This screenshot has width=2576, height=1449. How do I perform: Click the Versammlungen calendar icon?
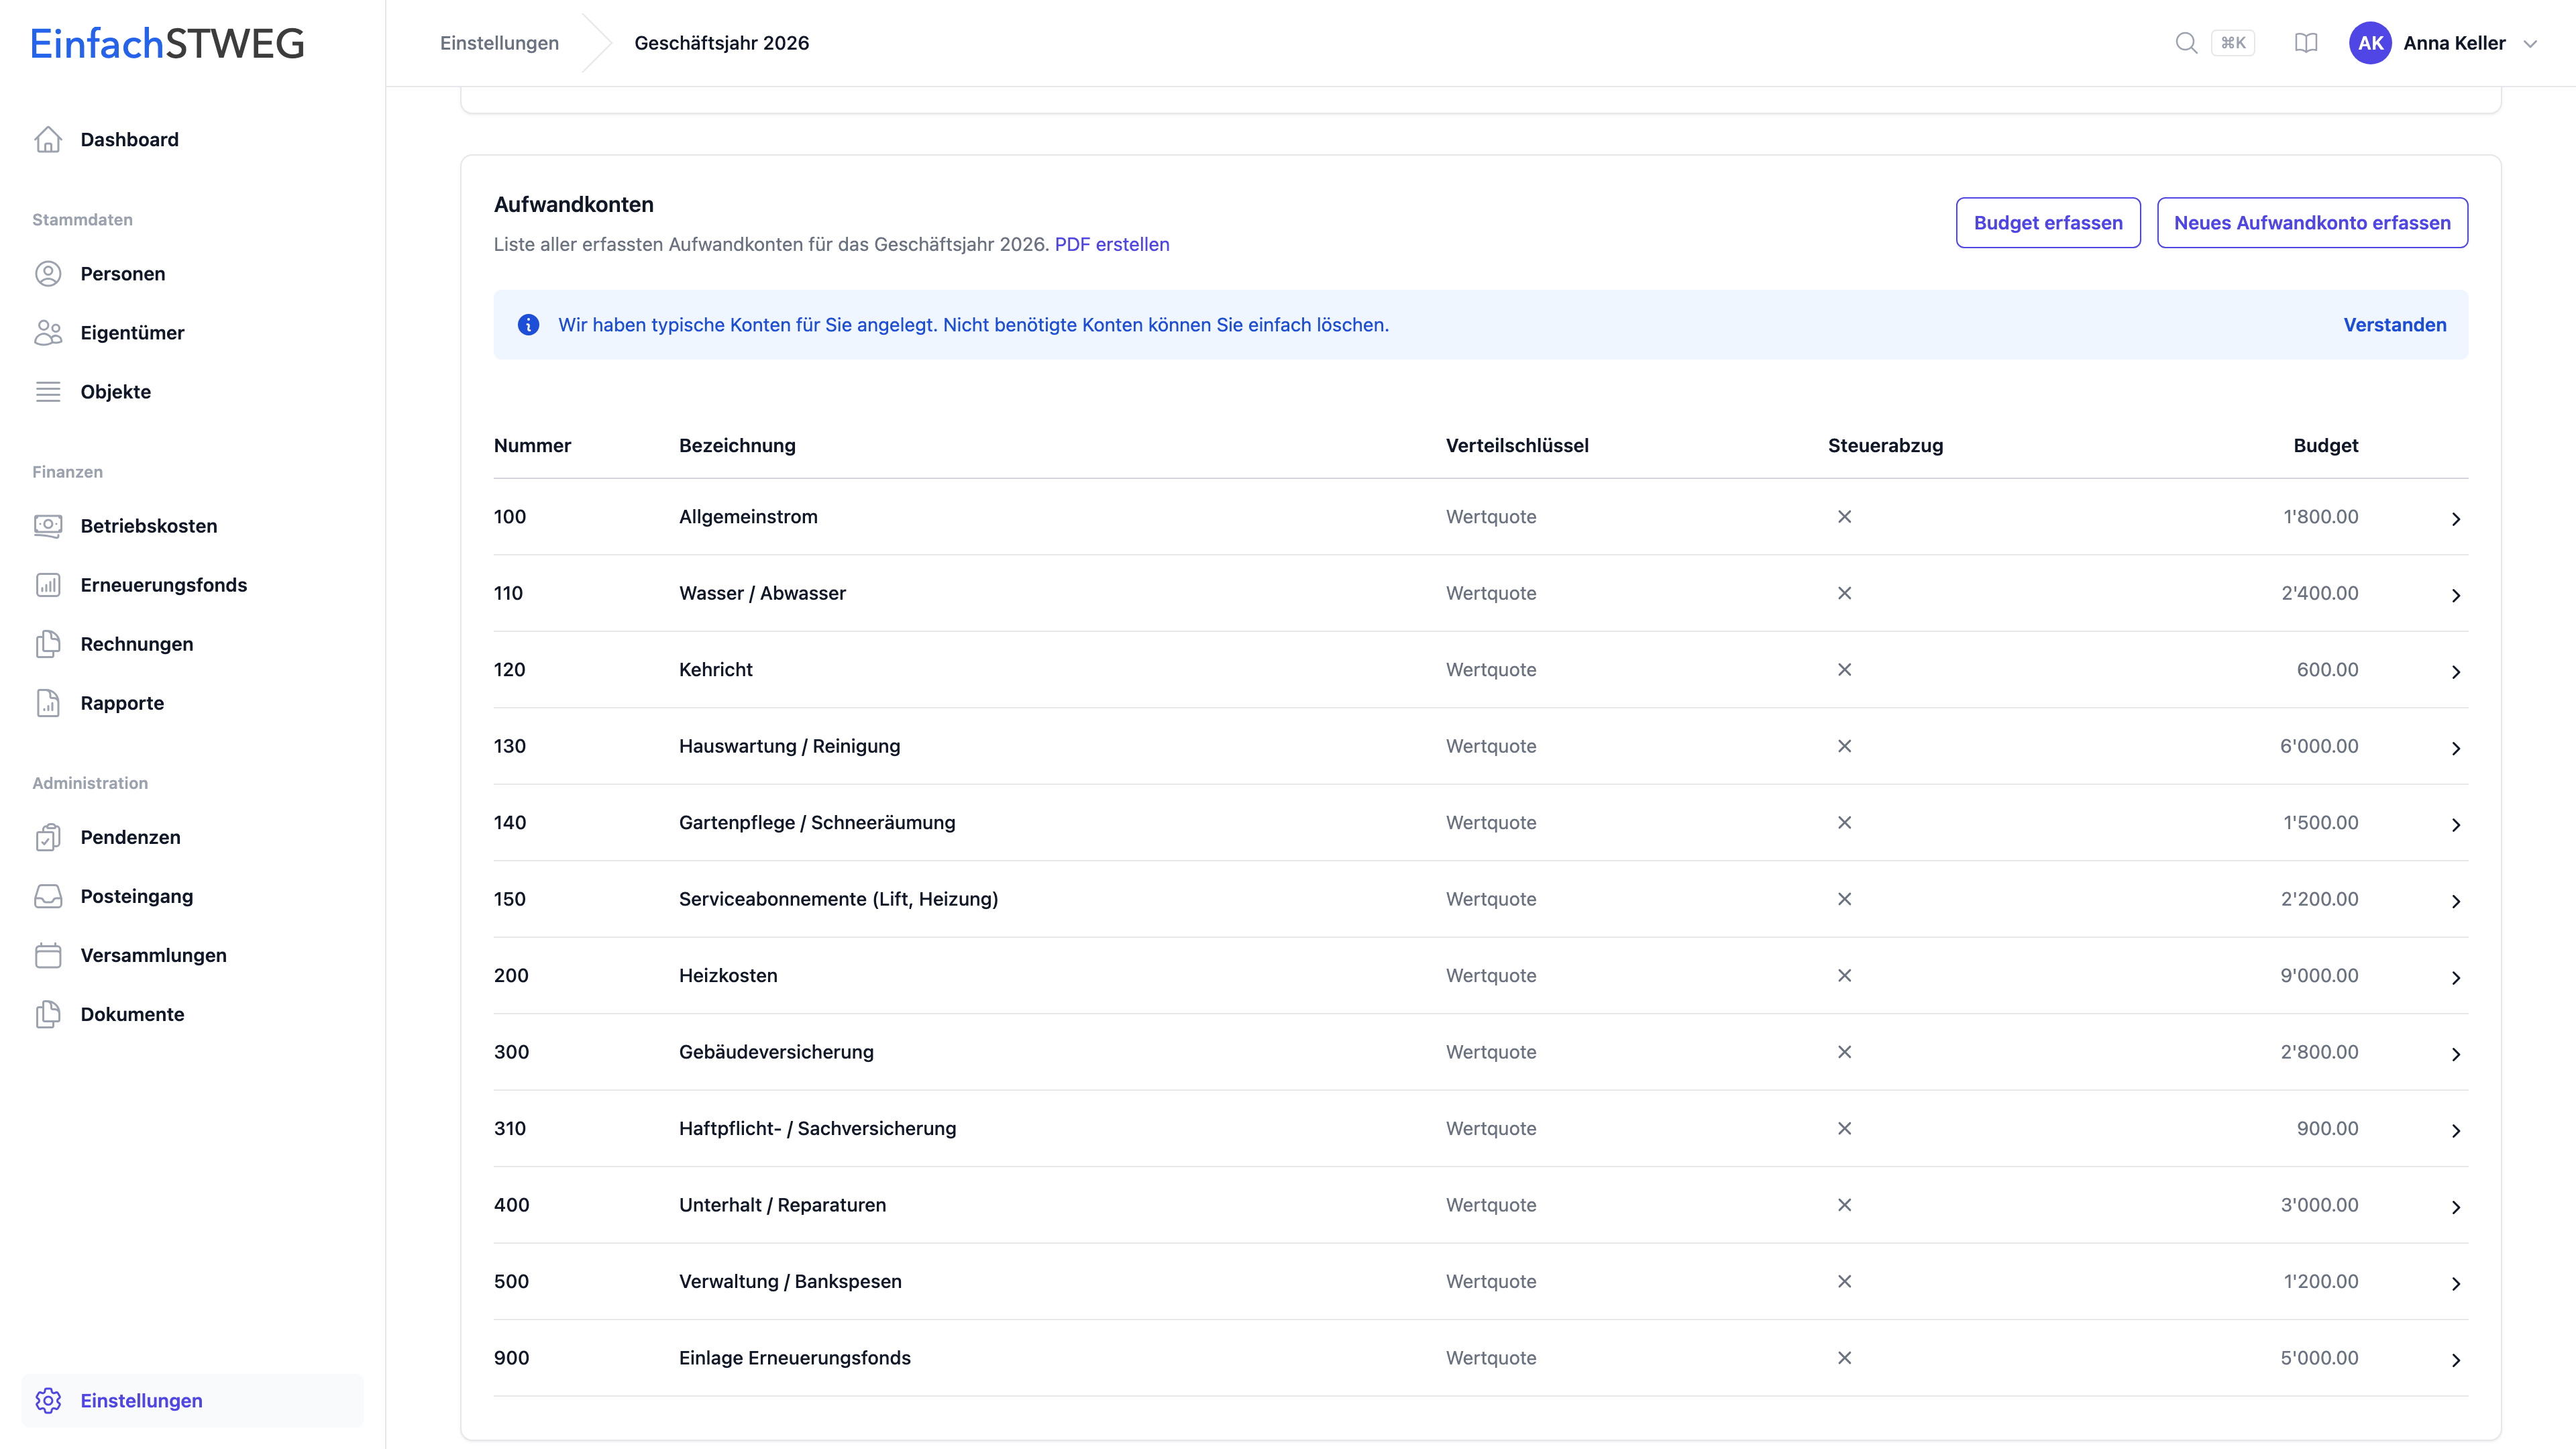48,955
